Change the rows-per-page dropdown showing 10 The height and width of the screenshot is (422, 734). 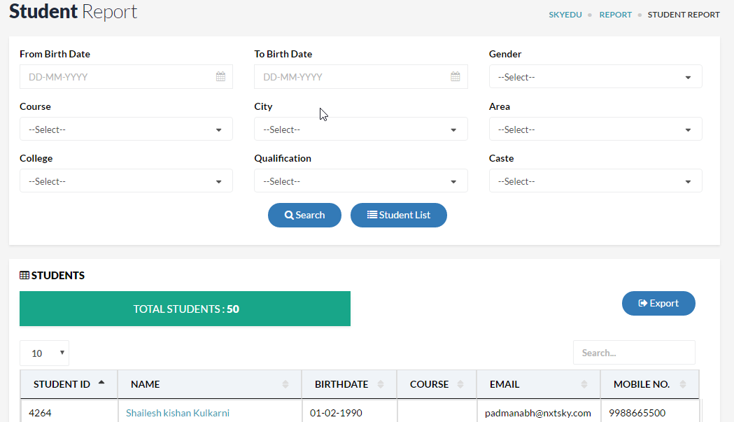(44, 353)
